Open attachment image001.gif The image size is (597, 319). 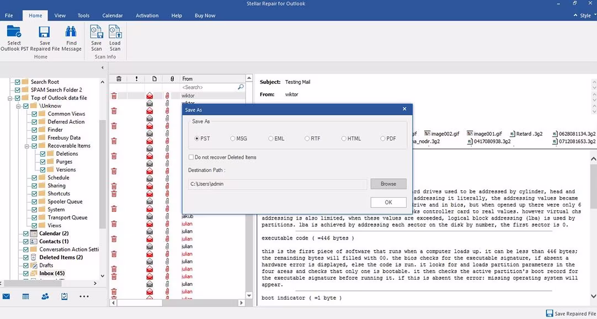[484, 134]
